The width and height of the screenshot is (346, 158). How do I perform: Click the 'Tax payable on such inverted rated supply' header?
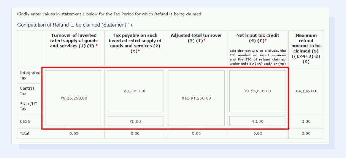[x=135, y=43]
